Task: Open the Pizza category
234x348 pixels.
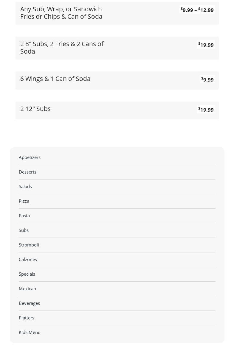Action: click(24, 201)
